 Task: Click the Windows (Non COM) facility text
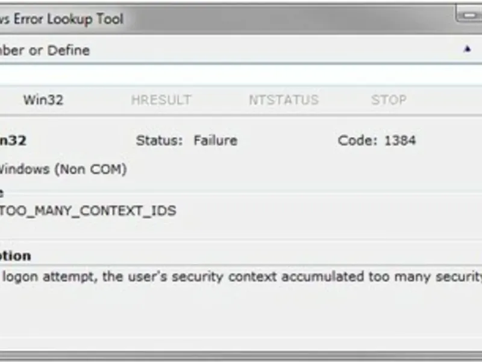click(x=63, y=170)
